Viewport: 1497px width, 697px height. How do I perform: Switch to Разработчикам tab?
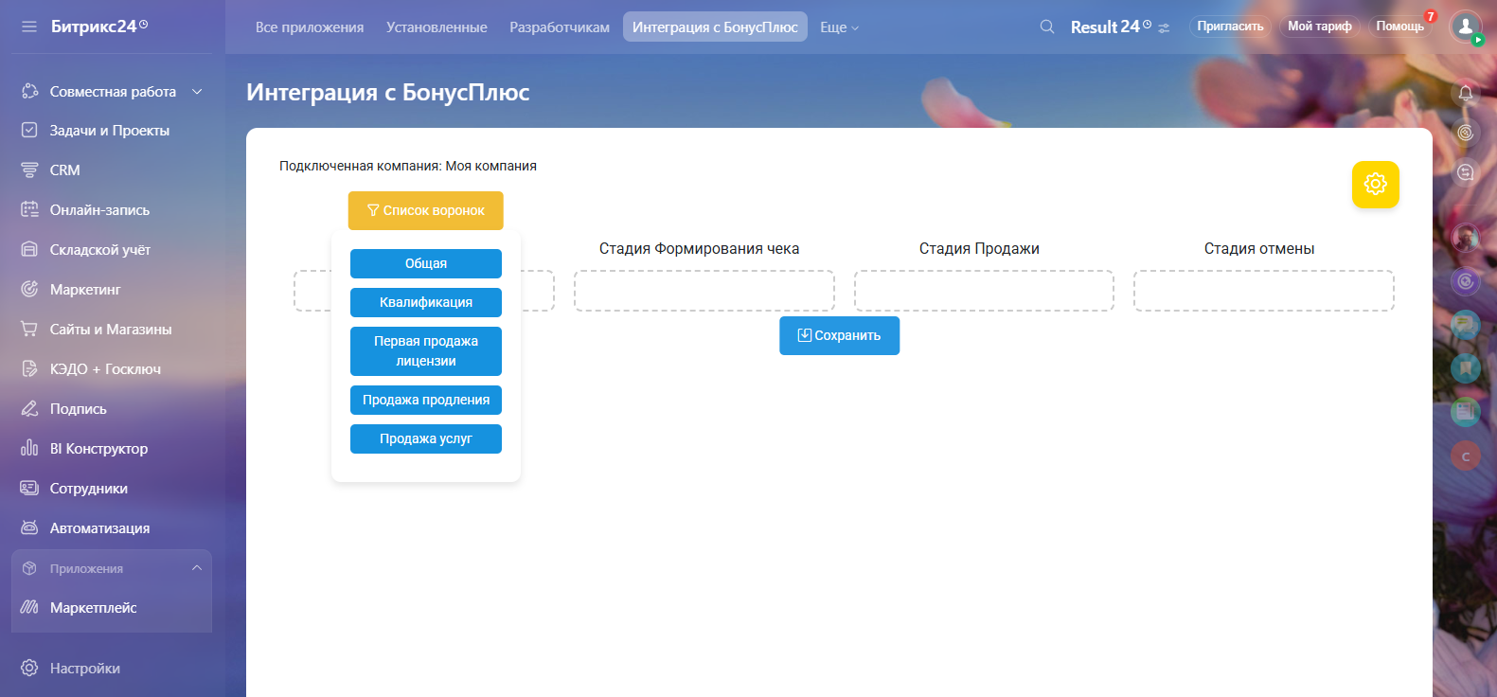[x=560, y=27]
